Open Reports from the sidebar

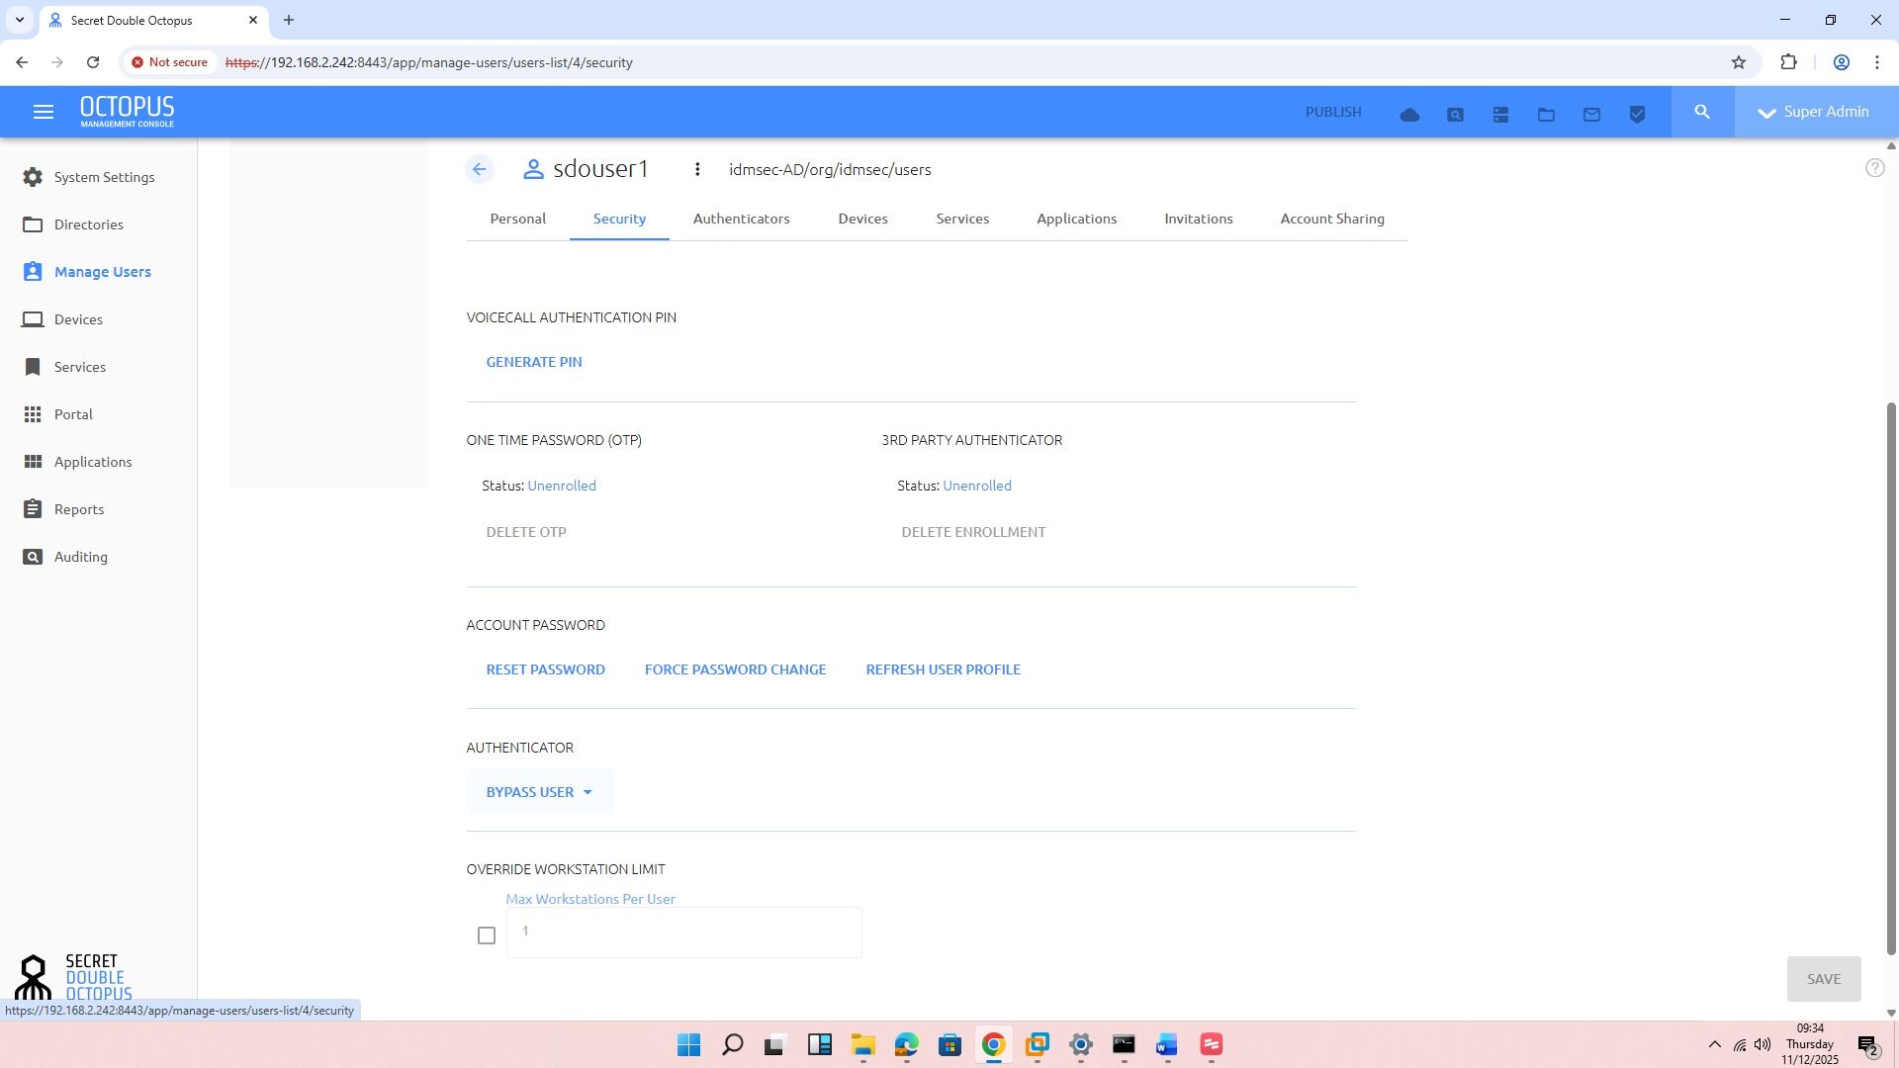[79, 508]
